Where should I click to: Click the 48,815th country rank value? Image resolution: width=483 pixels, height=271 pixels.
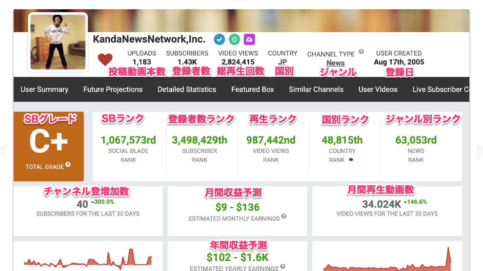pyautogui.click(x=342, y=140)
